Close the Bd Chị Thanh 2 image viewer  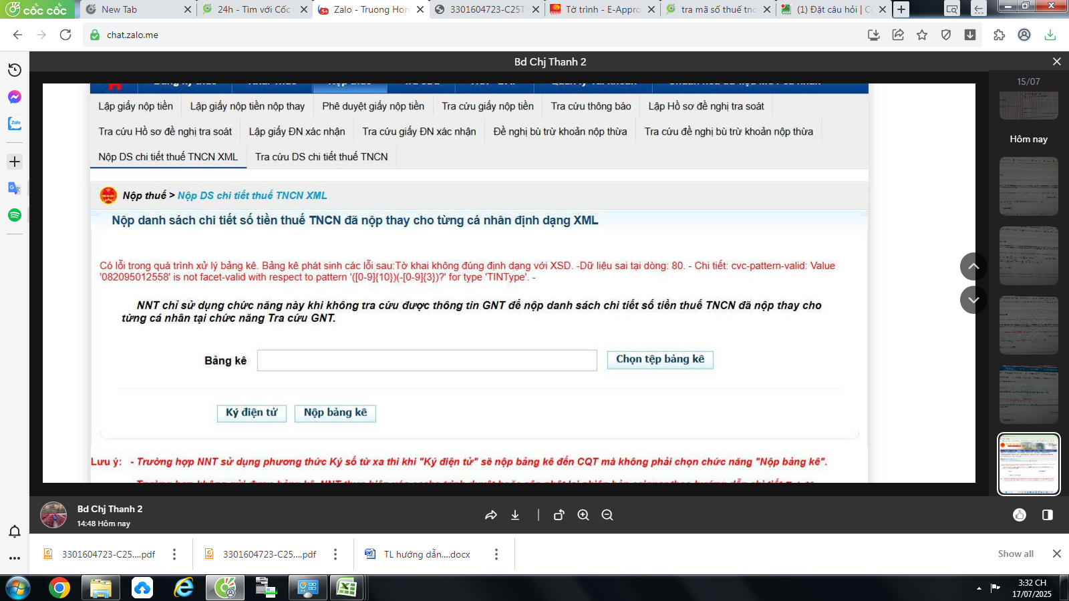click(x=1056, y=61)
